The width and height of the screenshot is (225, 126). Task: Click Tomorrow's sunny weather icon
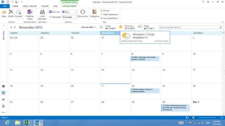click(121, 27)
